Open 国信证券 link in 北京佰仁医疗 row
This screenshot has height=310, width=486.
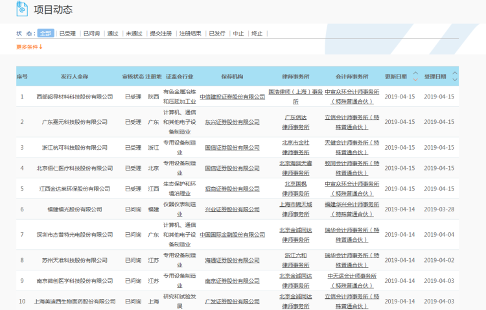(232, 168)
